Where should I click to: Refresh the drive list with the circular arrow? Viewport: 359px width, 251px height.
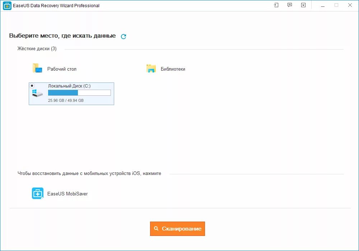123,36
